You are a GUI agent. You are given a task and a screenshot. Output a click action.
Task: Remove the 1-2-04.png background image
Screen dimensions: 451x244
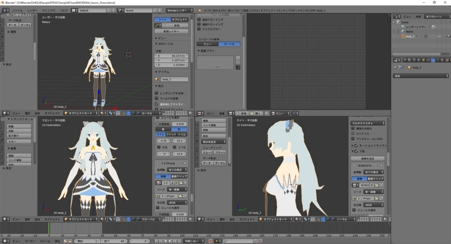[185, 163]
